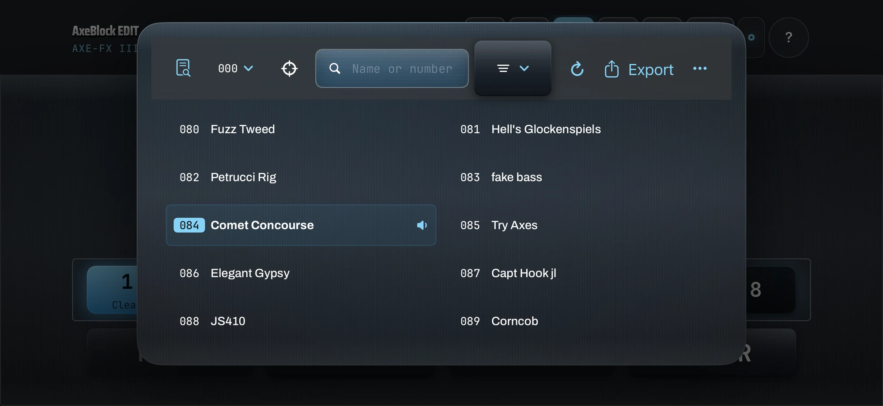Select preset 085 Try Axes
This screenshot has height=406, width=883.
582,225
